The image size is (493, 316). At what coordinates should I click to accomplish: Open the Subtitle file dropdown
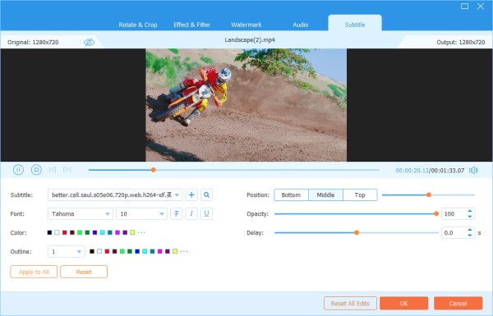click(115, 195)
